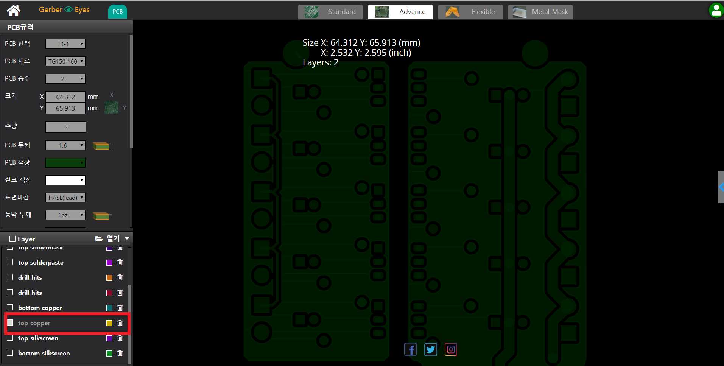
Task: Open the folder icon beside 열기
Action: coord(99,239)
